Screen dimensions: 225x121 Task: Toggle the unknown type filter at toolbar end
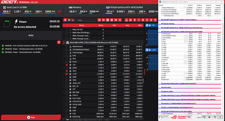pyautogui.click(x=155, y=20)
